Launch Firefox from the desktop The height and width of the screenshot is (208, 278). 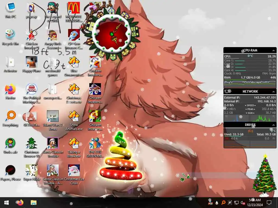pyautogui.click(x=10, y=92)
